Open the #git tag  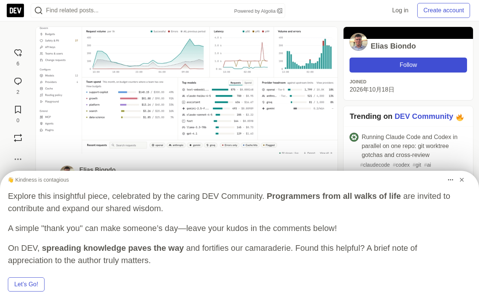(x=417, y=165)
